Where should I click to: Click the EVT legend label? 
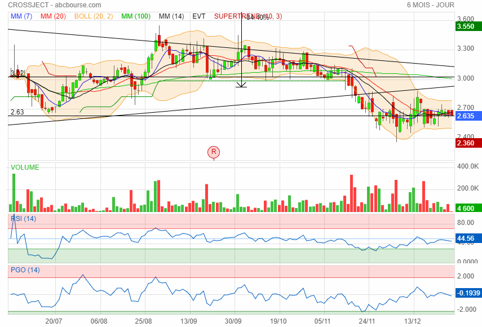coord(199,16)
